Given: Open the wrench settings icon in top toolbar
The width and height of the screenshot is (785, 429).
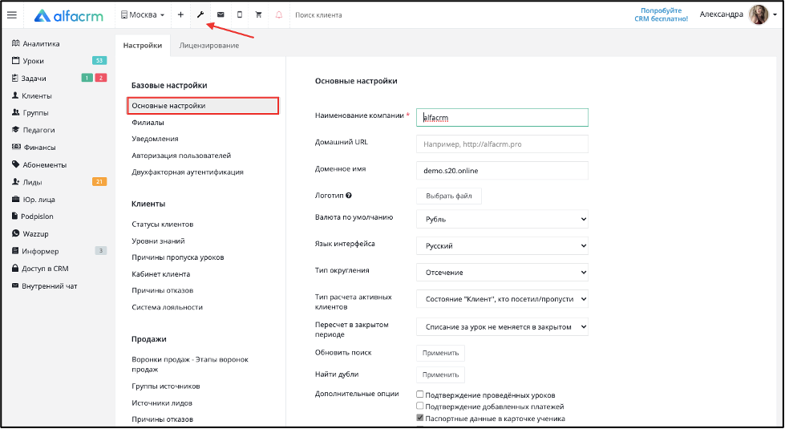Looking at the screenshot, I should point(200,14).
